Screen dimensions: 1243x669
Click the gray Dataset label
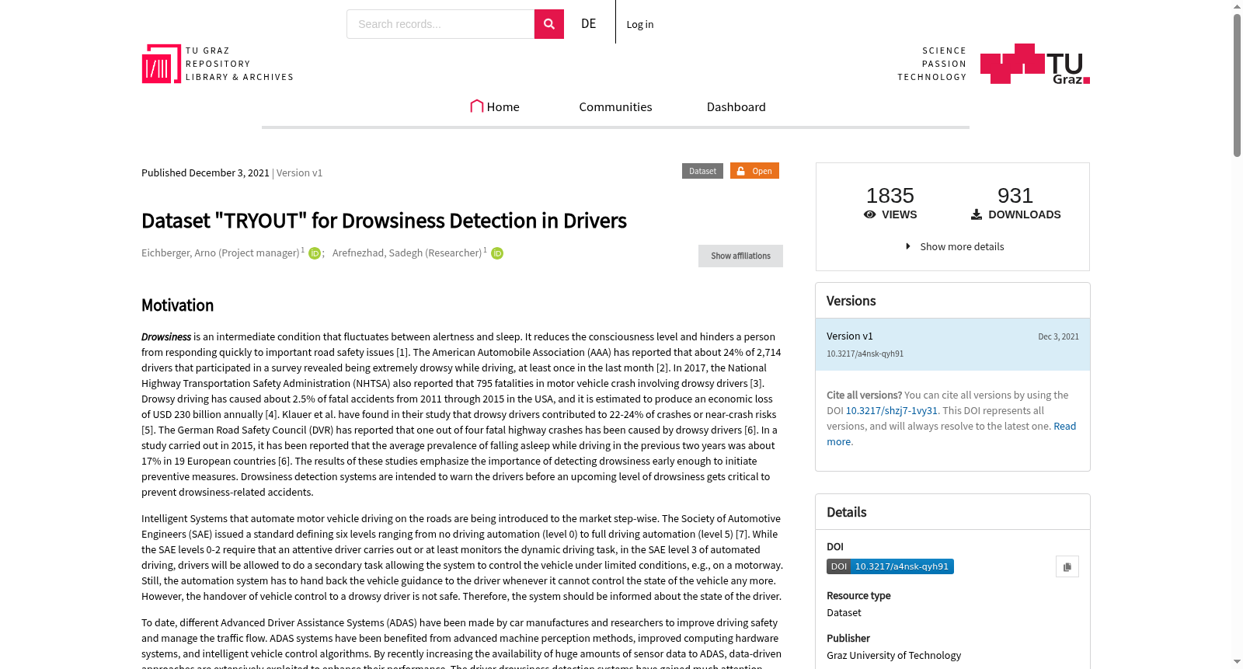coord(702,171)
